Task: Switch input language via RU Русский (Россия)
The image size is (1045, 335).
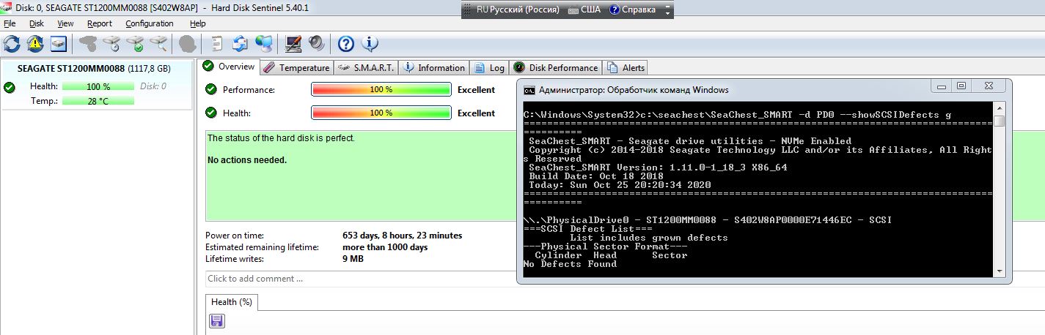Action: (517, 10)
